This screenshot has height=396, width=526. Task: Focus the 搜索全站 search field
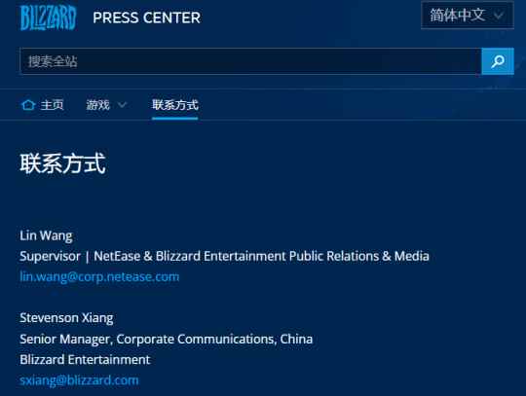[251, 61]
